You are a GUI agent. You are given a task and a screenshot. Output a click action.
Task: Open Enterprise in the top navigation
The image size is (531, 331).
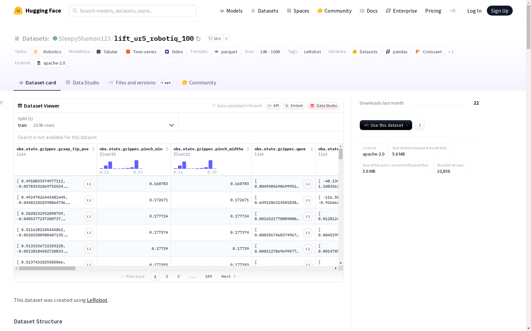(402, 11)
